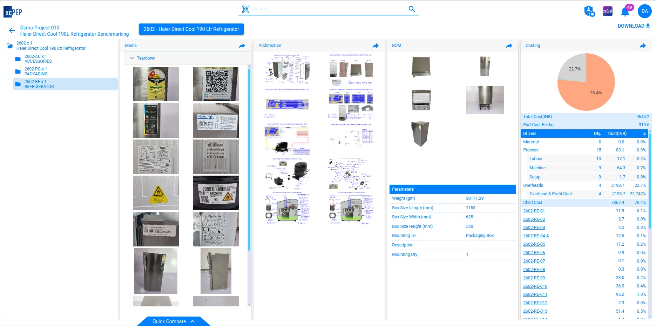656x326 pixels.
Task: Click the search magnifier icon
Action: pyautogui.click(x=412, y=9)
